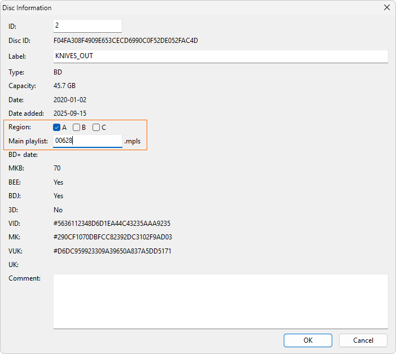Close the Disc Information dialog
396x354 pixels.
pyautogui.click(x=386, y=8)
